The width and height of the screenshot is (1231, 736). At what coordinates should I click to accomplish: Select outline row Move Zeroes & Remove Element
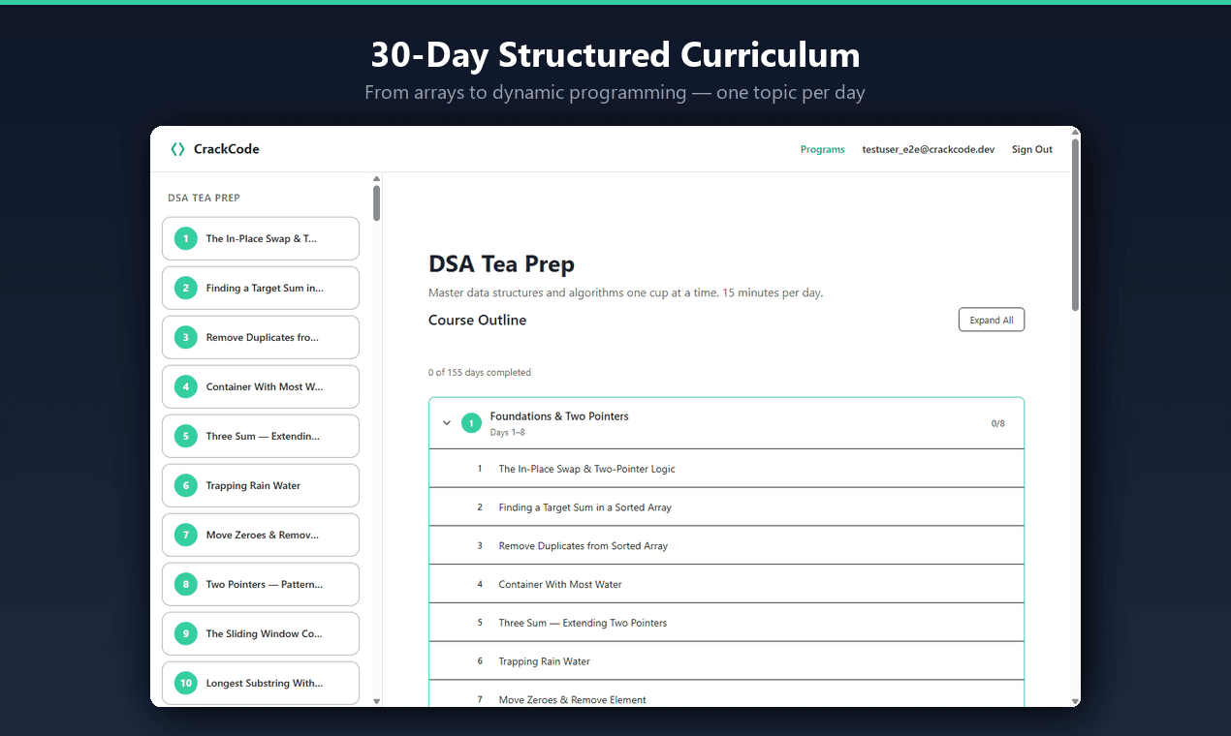coord(726,694)
